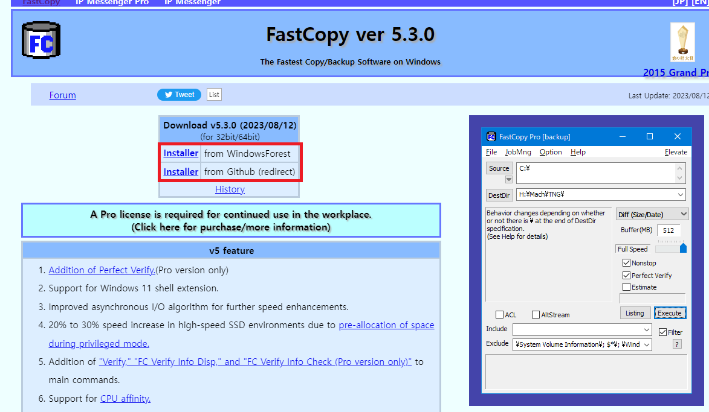Click the 'v5 feature' section header
Screen dimensions: 709x412
click(231, 251)
